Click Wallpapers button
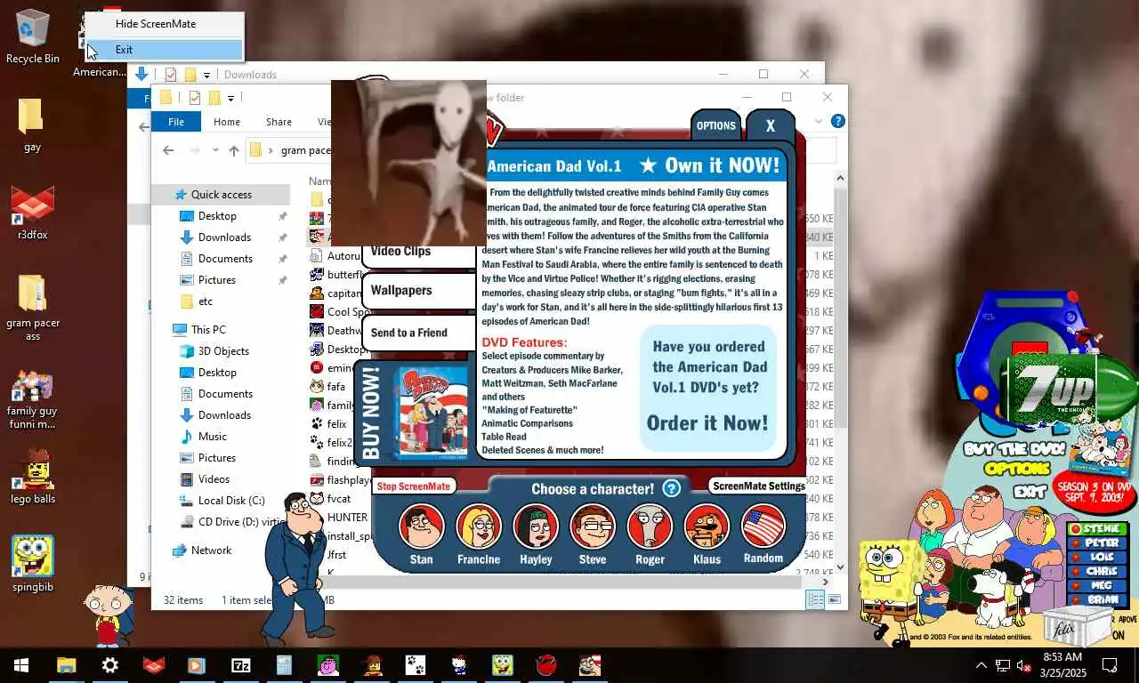The width and height of the screenshot is (1139, 683). tap(418, 291)
